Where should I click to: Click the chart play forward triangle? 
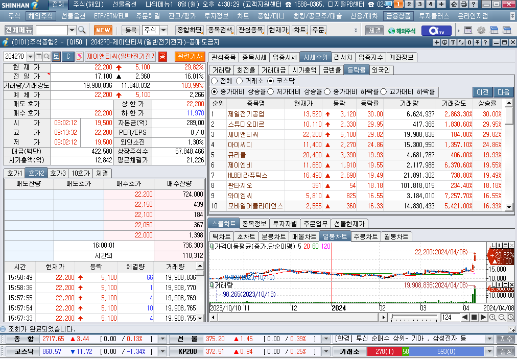tap(483, 318)
